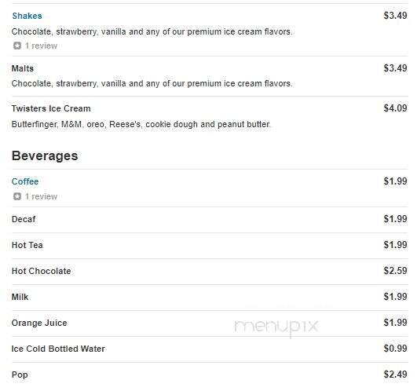Select the Milk menu row
This screenshot has width=417, height=391.
tap(210, 297)
